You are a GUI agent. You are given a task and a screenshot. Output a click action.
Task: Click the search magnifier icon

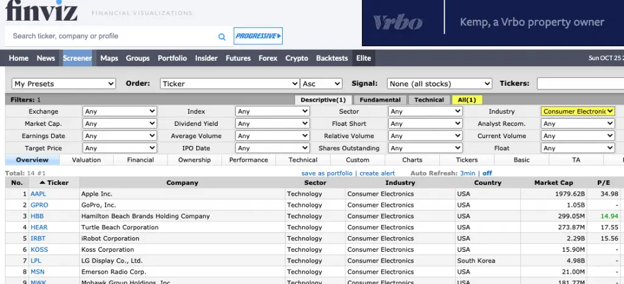tap(222, 37)
